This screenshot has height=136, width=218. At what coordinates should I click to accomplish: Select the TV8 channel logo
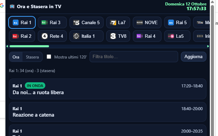[x=113, y=36]
